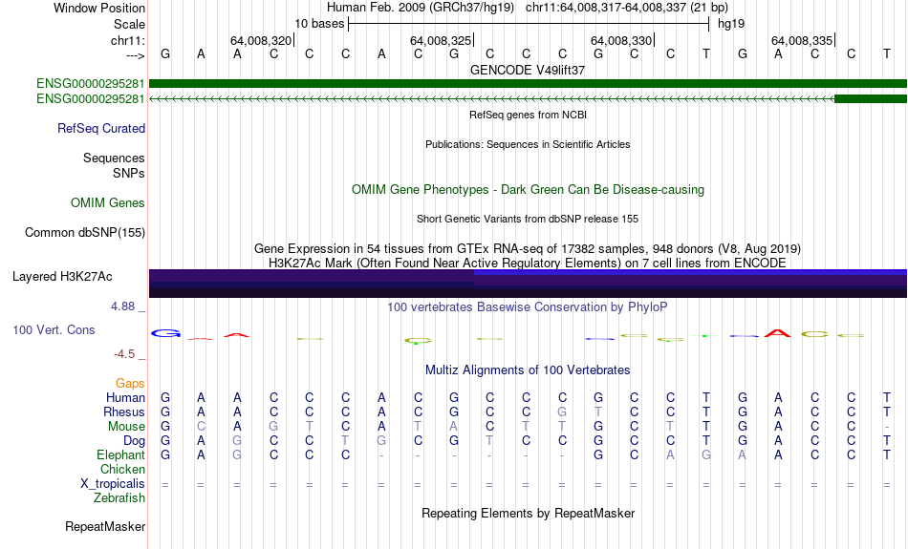Click the Window Position label

tap(99, 8)
